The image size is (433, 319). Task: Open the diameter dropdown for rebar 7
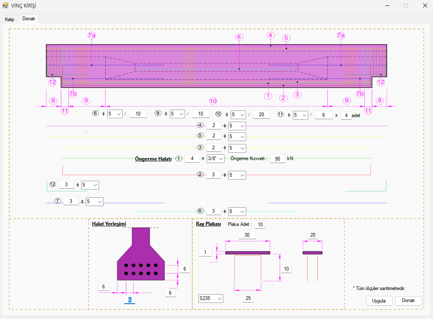94,201
